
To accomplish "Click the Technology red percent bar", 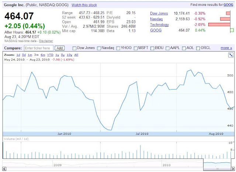I will [x=219, y=25].
